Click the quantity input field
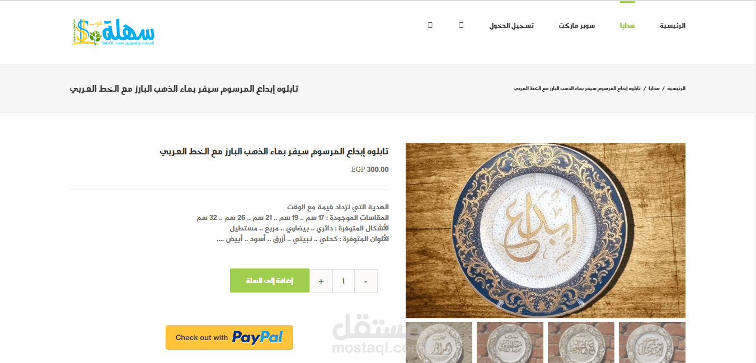Image resolution: width=756 pixels, height=363 pixels. (x=344, y=281)
